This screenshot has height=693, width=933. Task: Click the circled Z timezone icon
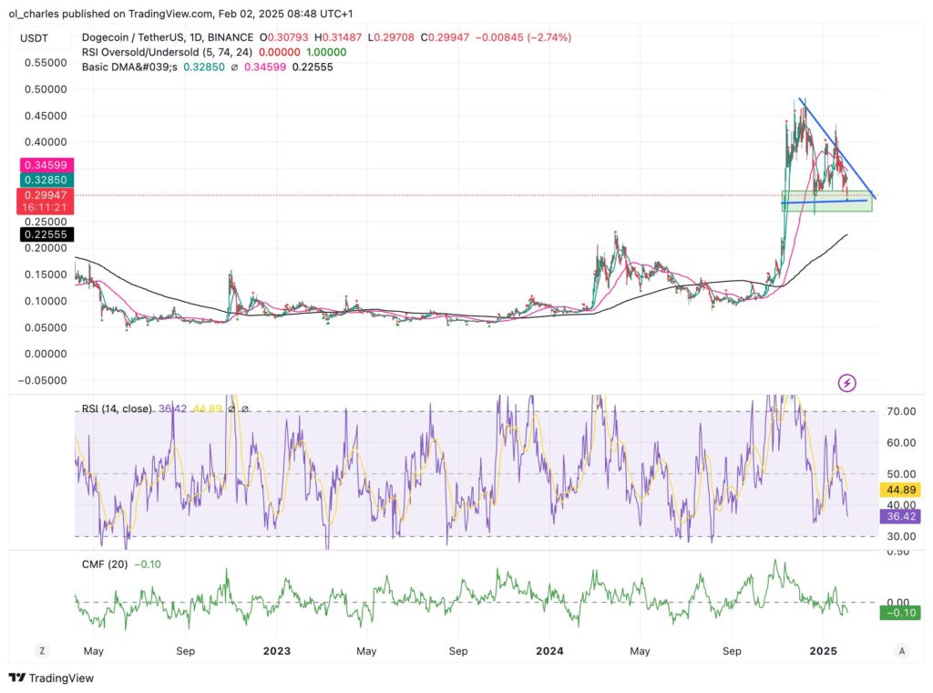tap(42, 650)
